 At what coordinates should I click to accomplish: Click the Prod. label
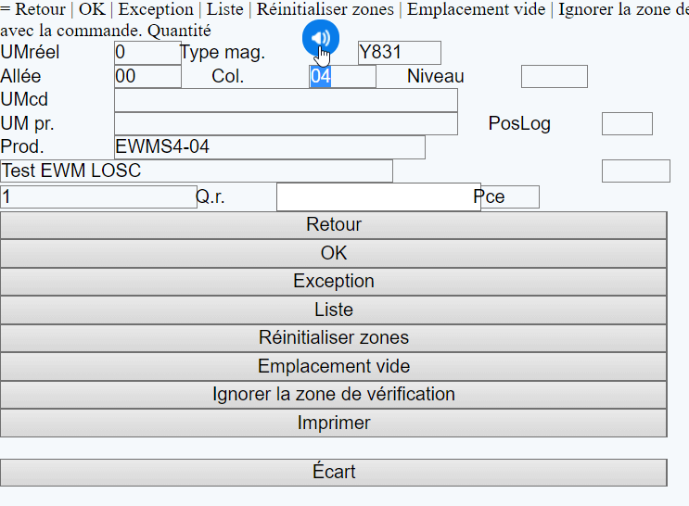pos(22,146)
